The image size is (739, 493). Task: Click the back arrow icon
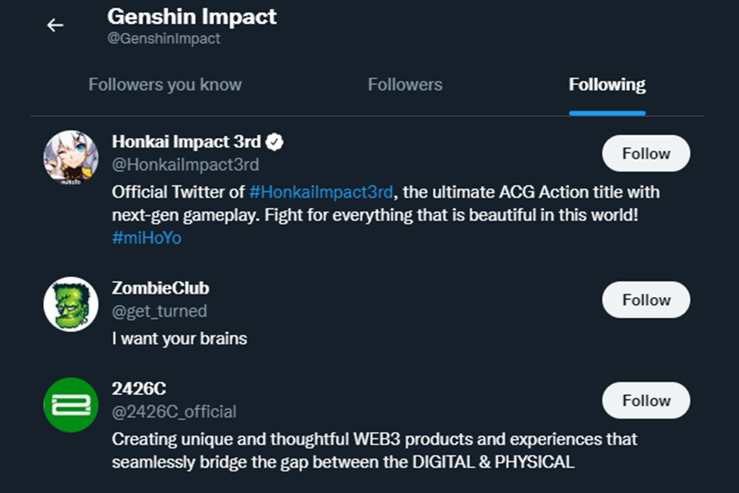coord(55,25)
